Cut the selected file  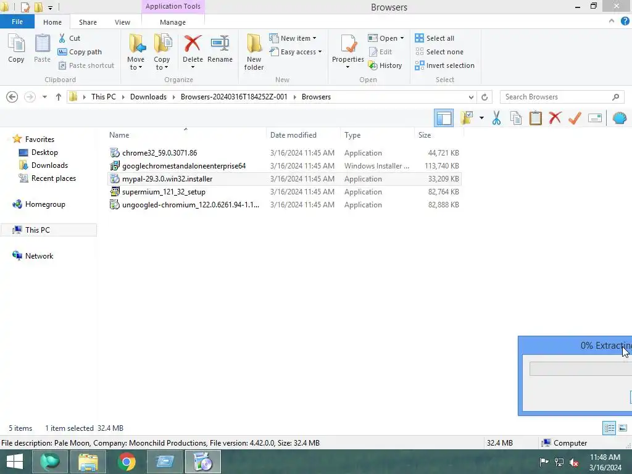pos(69,38)
